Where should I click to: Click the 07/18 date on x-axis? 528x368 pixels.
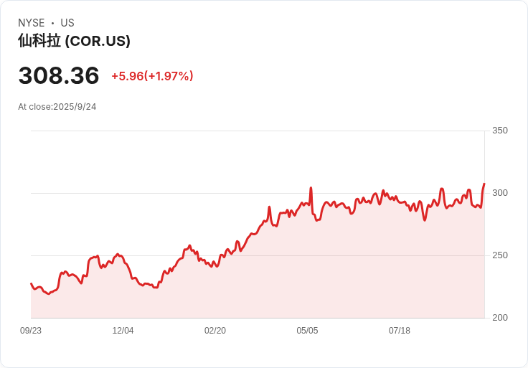point(400,331)
